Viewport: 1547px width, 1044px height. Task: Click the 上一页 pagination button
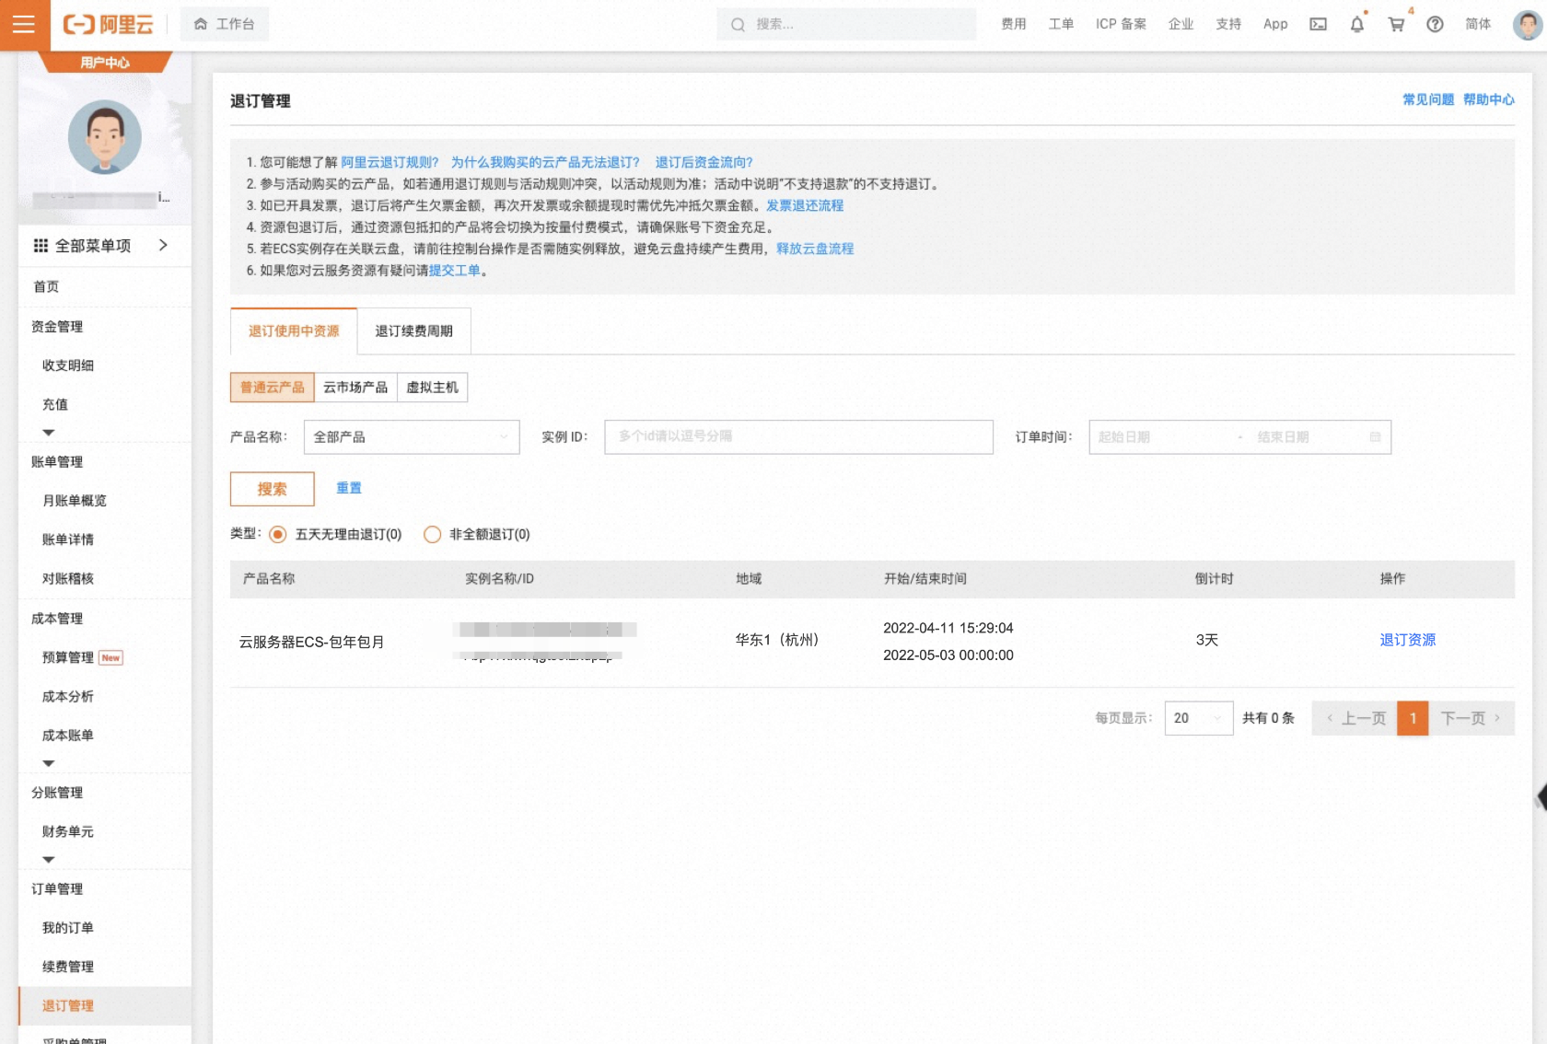[x=1355, y=718]
